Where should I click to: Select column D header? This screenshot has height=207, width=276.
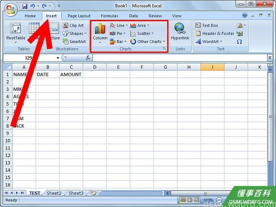(95, 67)
